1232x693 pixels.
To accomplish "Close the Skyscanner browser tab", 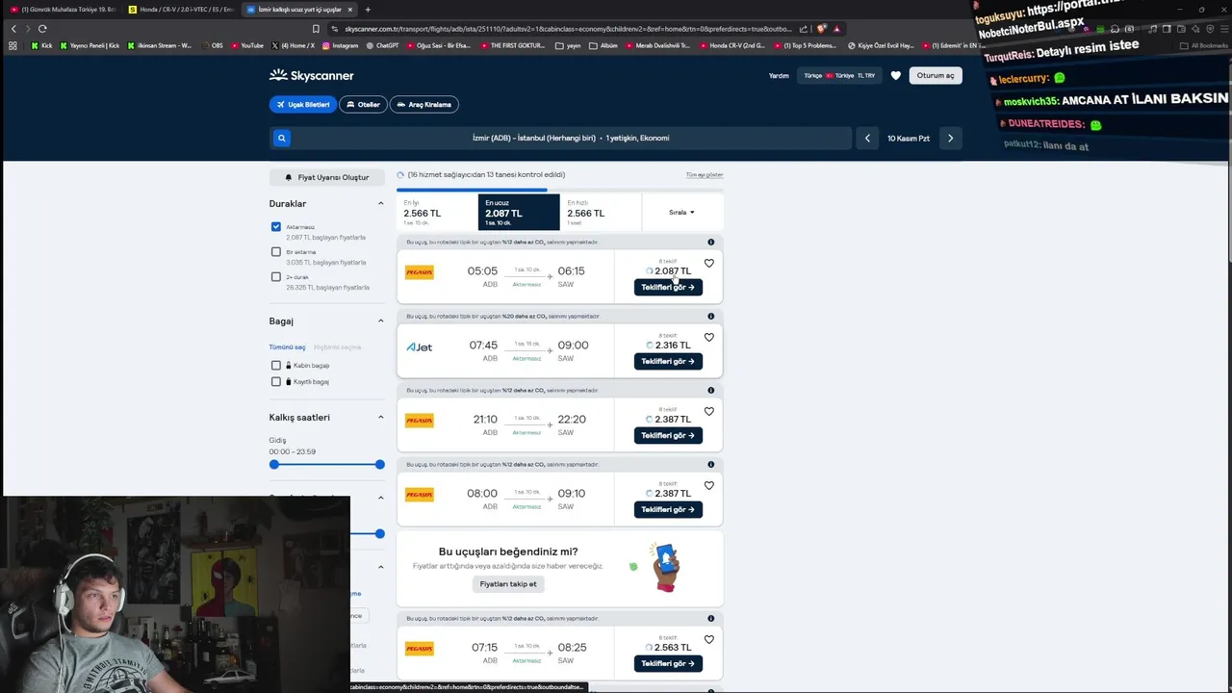I will (350, 10).
